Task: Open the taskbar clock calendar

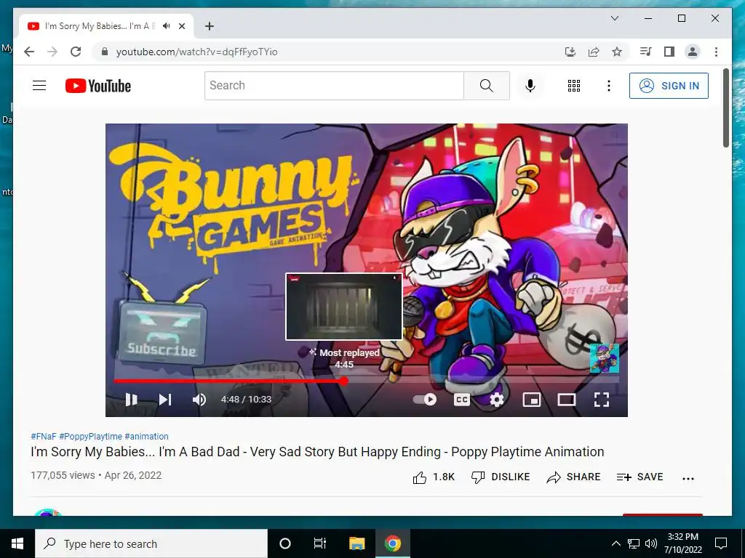Action: pos(682,543)
